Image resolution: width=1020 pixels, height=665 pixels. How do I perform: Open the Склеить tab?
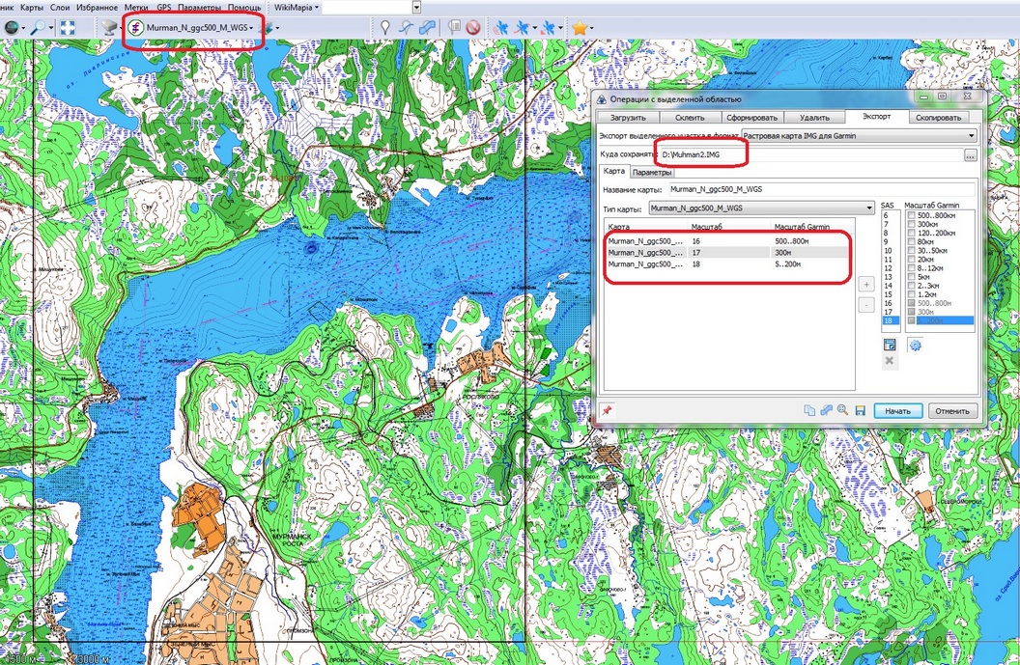tap(690, 117)
